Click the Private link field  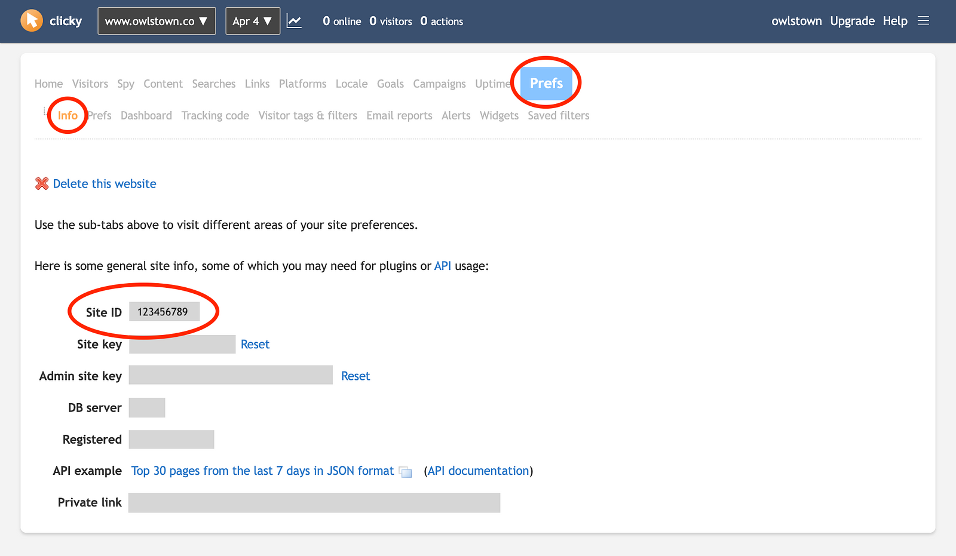pyautogui.click(x=314, y=503)
